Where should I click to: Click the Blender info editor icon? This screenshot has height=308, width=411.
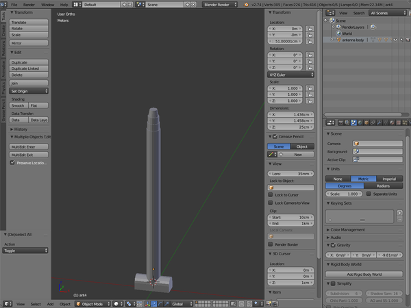[x=5, y=4]
